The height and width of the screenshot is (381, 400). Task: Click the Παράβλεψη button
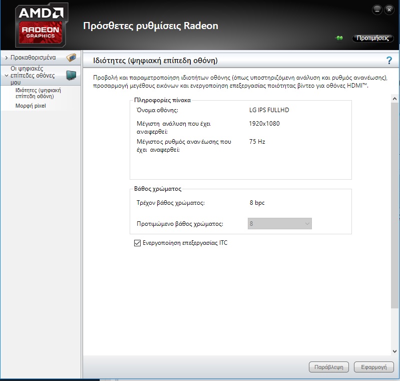328,367
